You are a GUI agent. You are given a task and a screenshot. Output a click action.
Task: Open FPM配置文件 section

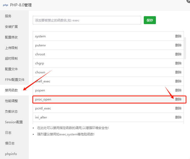point(15,80)
